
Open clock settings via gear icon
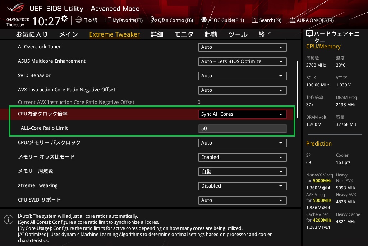(64, 18)
